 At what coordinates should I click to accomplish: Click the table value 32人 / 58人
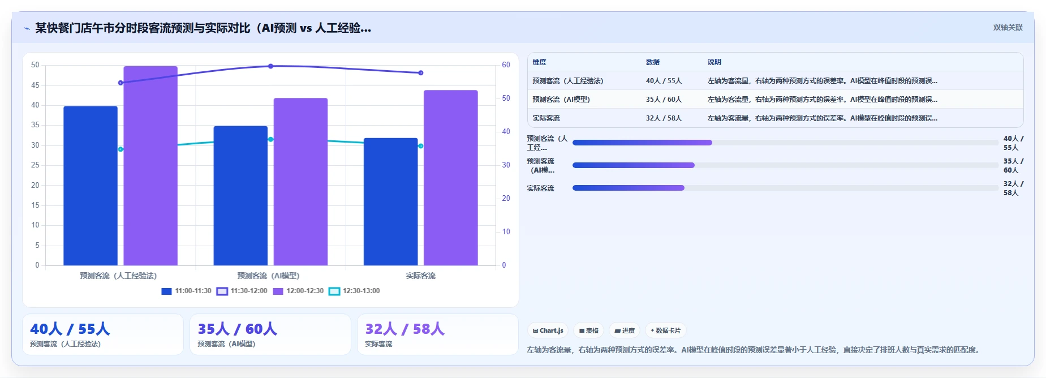point(664,118)
